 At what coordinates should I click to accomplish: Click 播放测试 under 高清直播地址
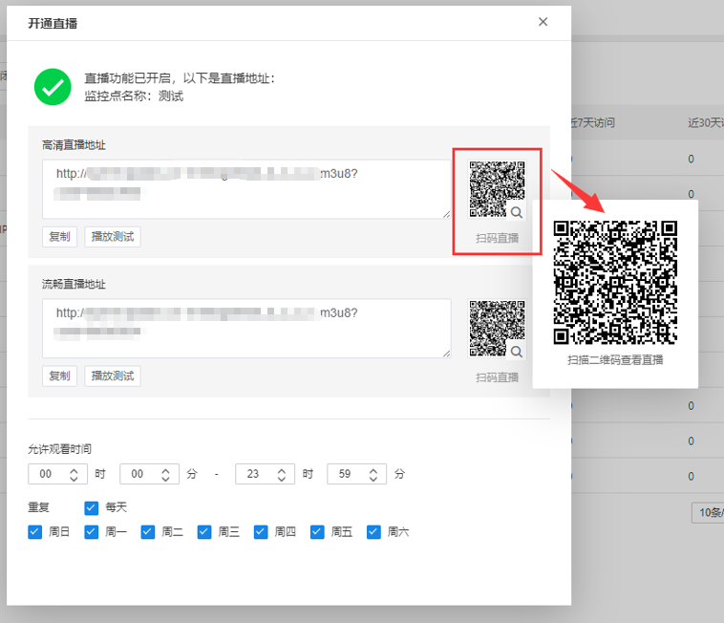click(113, 237)
